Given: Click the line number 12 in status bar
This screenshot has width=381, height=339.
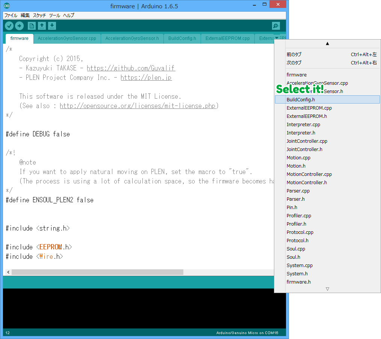Looking at the screenshot, I should tap(8, 333).
